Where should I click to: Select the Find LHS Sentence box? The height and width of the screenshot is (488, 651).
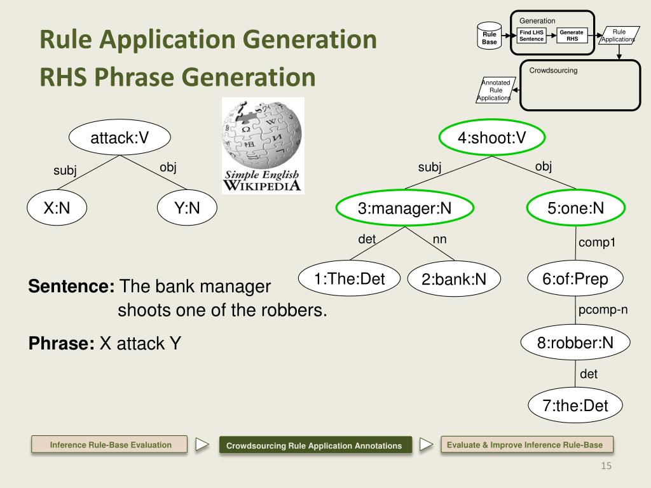coord(531,36)
